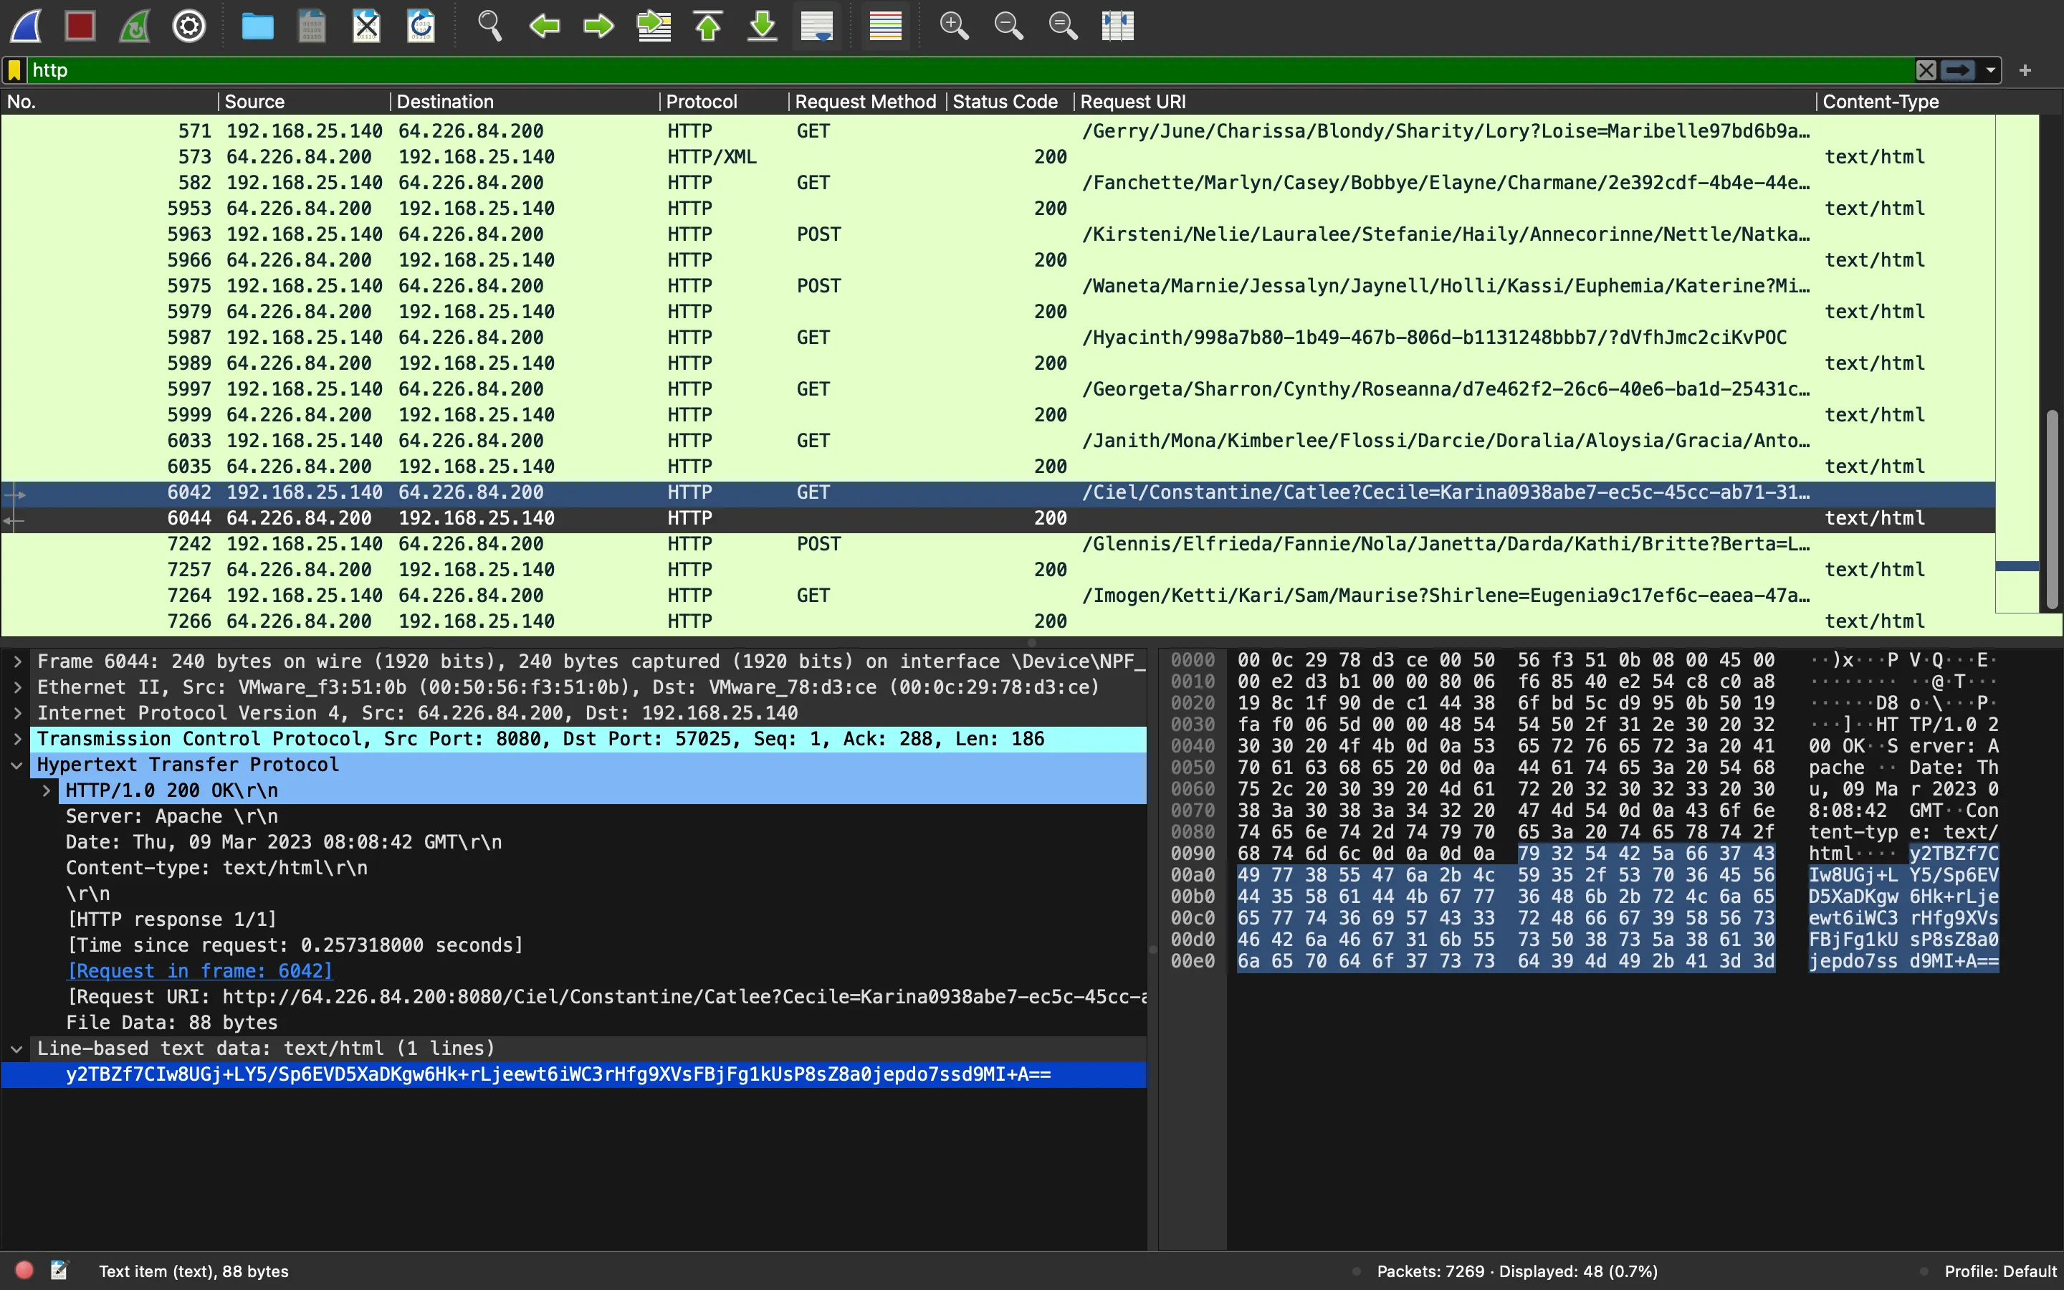Zoom out main window text

click(1008, 26)
